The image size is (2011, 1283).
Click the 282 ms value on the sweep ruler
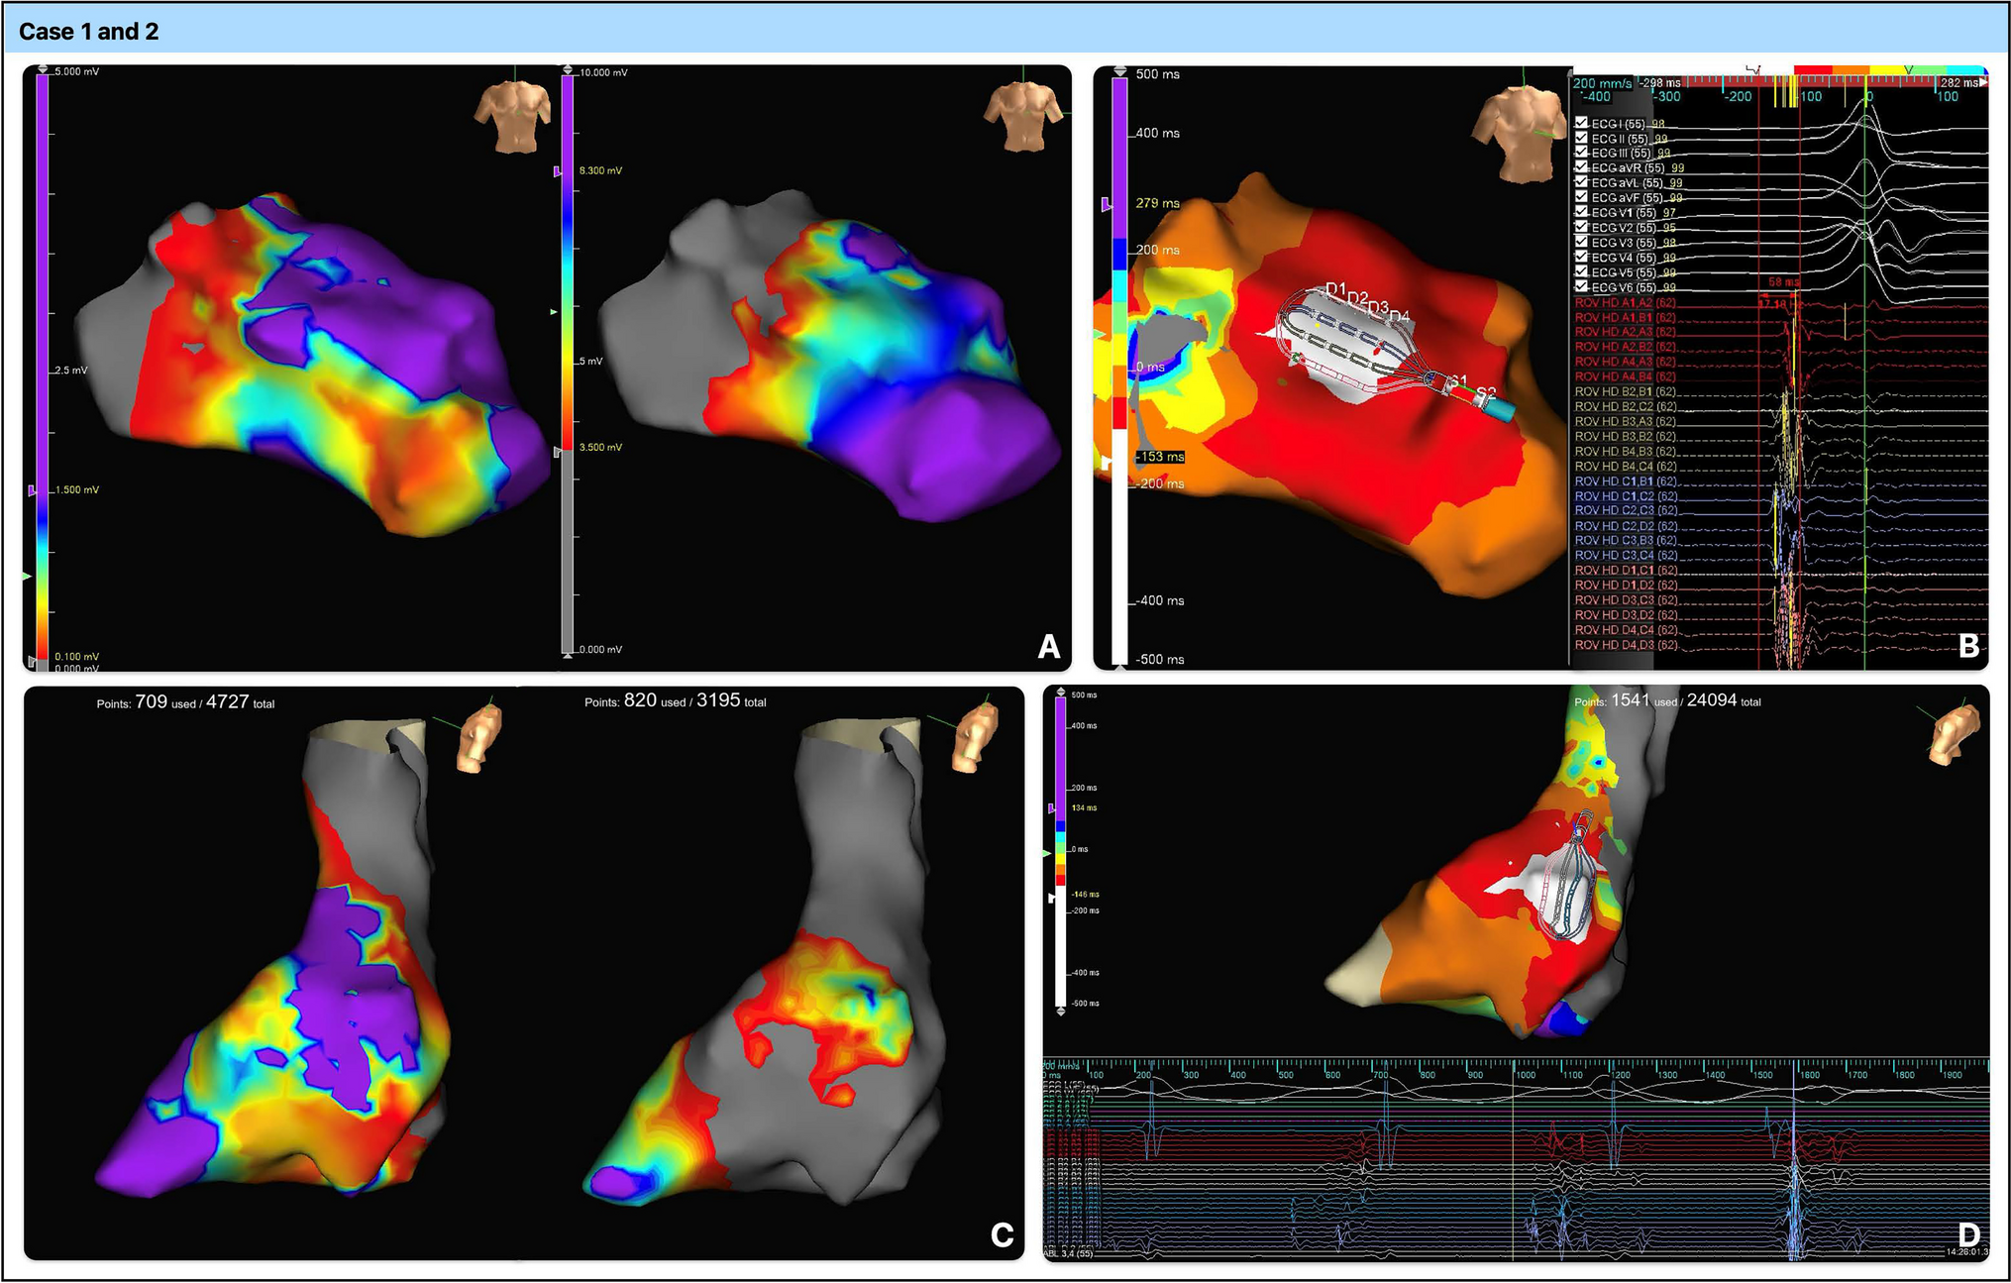click(x=1958, y=83)
